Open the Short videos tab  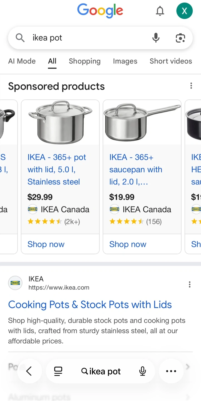click(x=171, y=61)
